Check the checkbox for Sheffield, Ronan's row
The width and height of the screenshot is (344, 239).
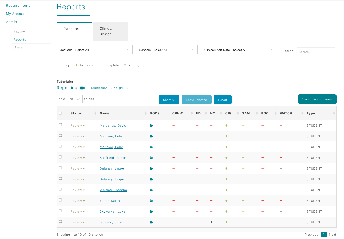(x=61, y=157)
